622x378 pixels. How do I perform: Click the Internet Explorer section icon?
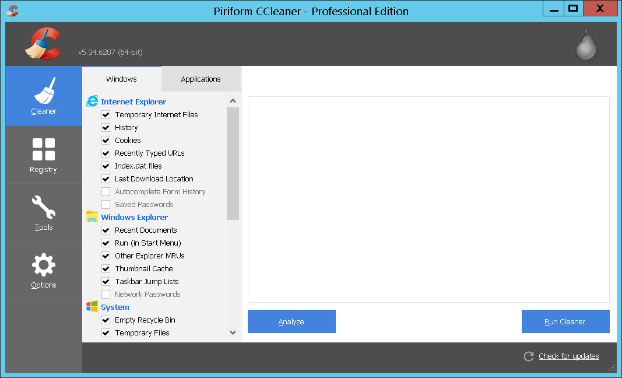[x=92, y=101]
